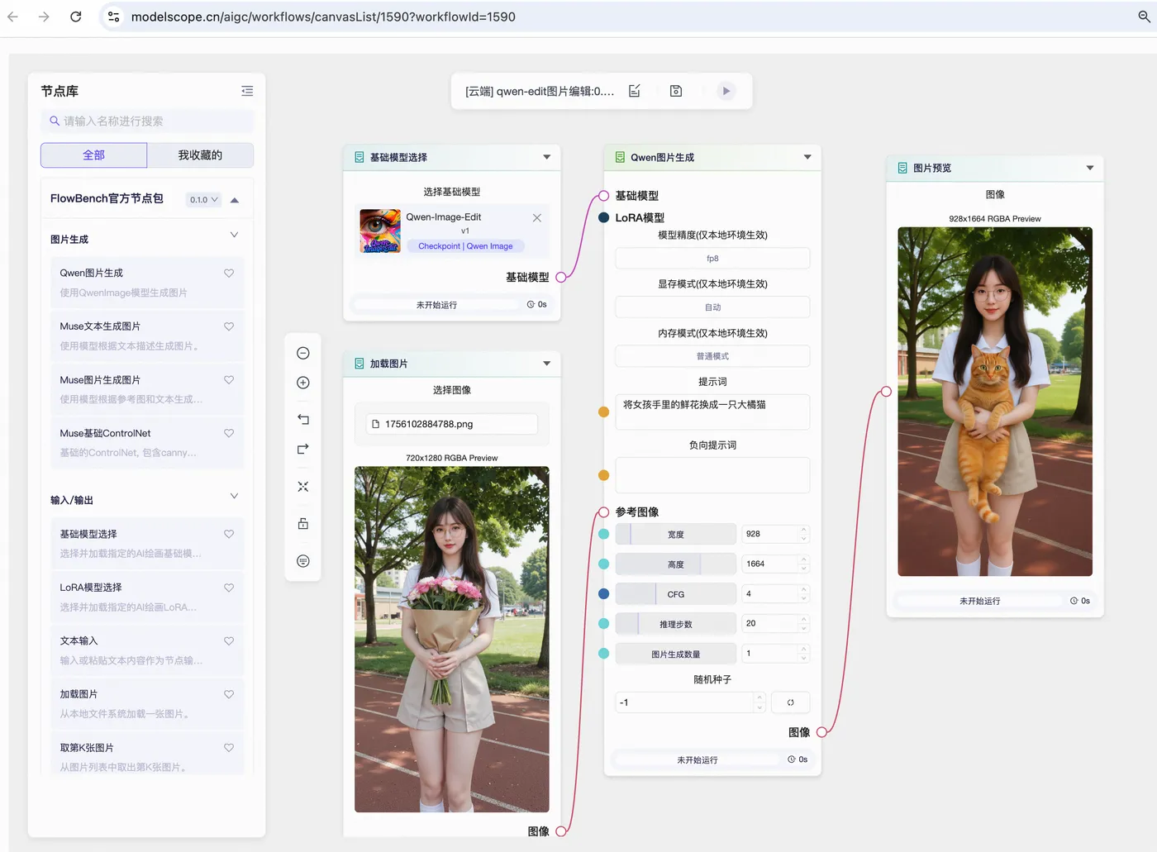Viewport: 1157px width, 852px height.
Task: Favorite the 文本输入 node
Action: click(229, 641)
